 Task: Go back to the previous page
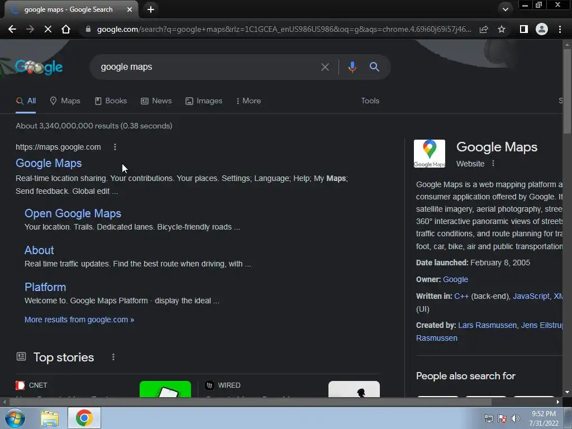[12, 29]
